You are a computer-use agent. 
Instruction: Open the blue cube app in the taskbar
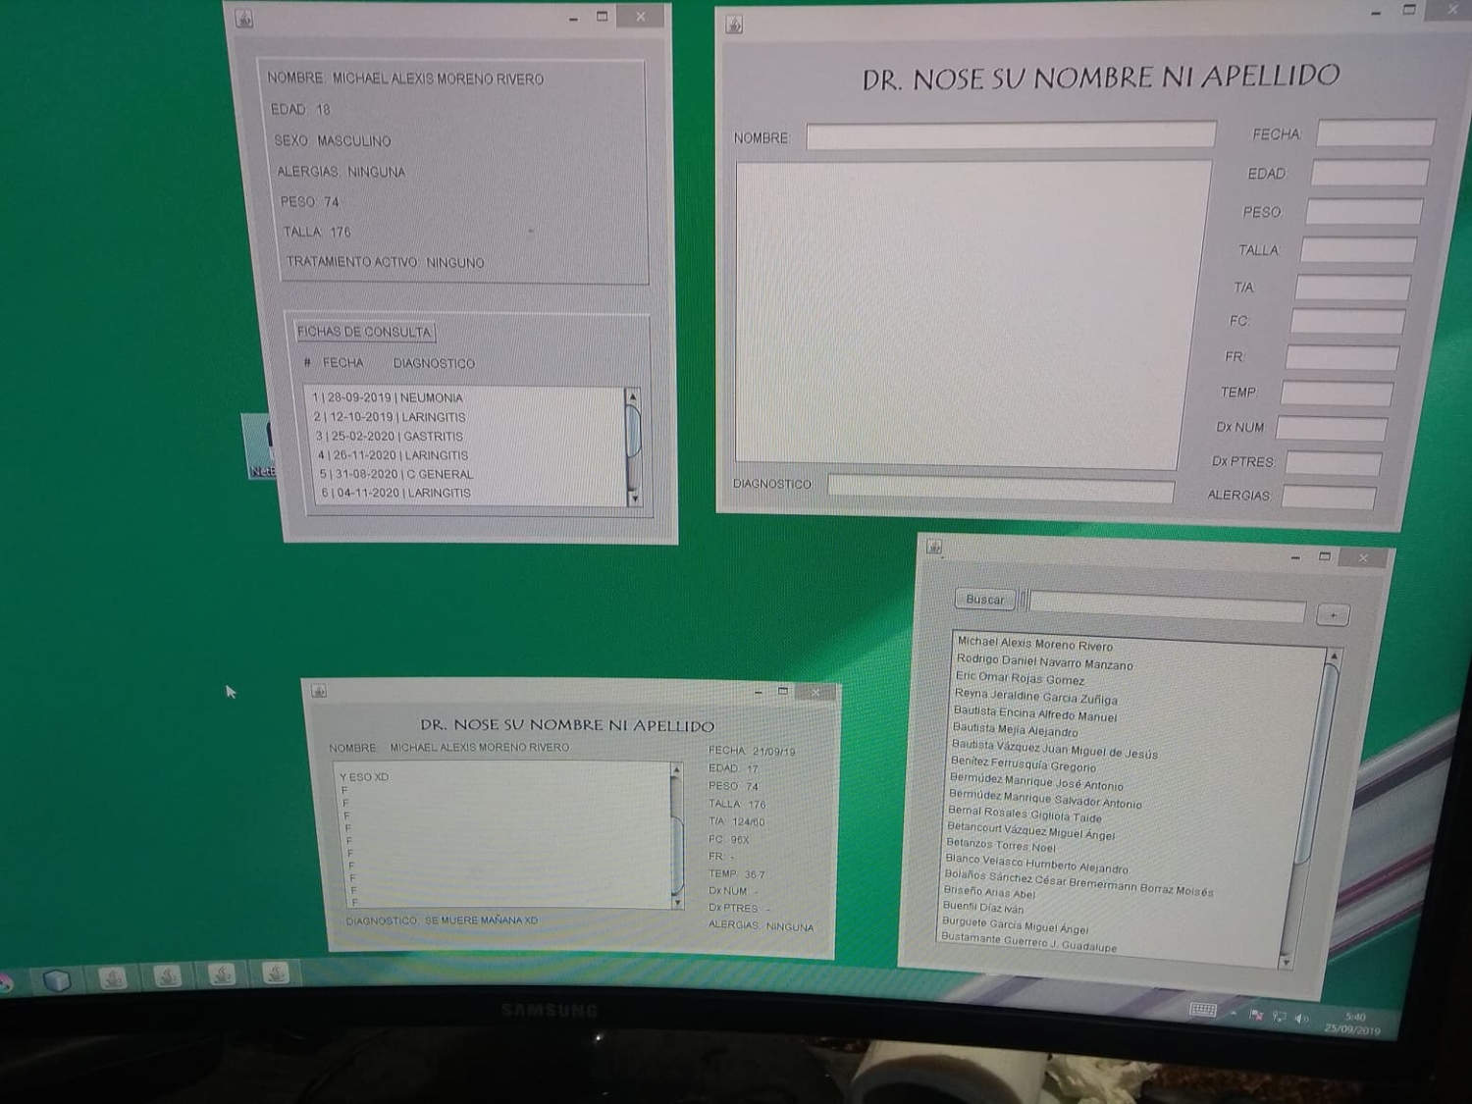coord(57,978)
